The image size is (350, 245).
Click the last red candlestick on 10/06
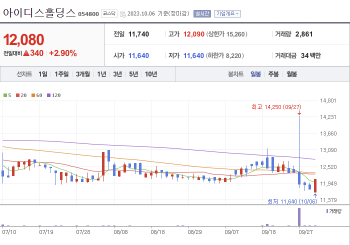(315, 185)
